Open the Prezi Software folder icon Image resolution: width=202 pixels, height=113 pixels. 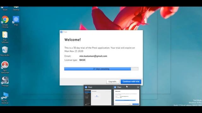tap(5, 37)
